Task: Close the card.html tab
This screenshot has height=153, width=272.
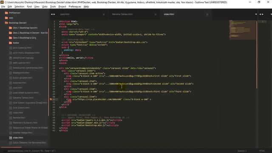Action: (x=104, y=14)
